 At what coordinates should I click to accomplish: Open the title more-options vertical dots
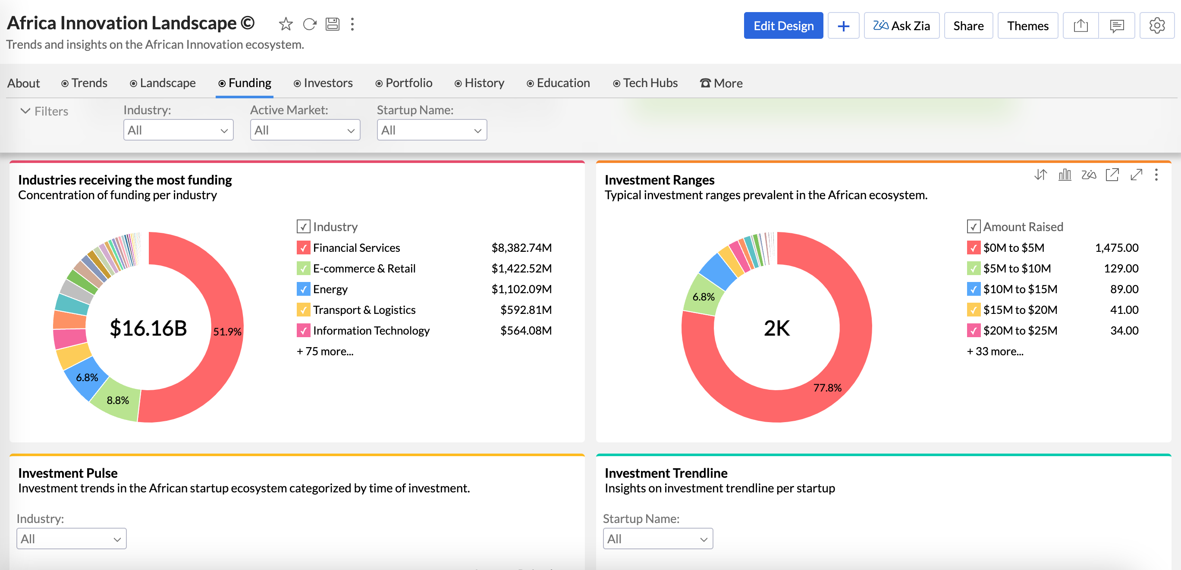pyautogui.click(x=352, y=24)
